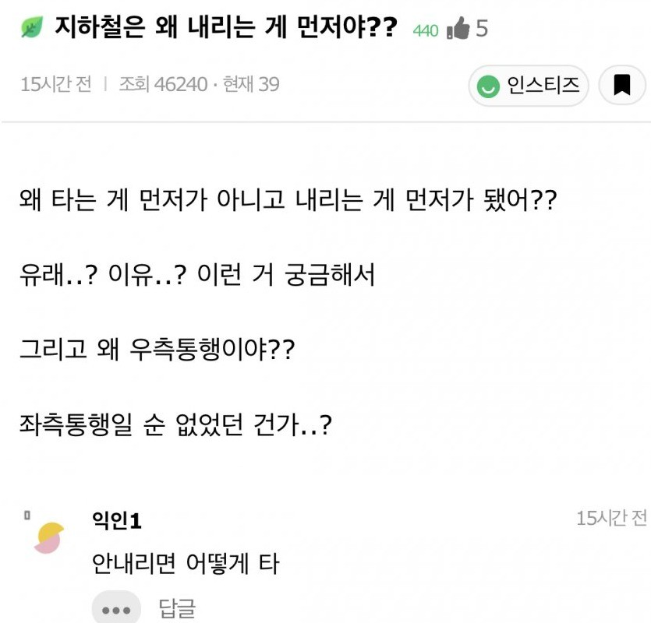Click the 답글 reply link
Viewport: 651px width, 623px height.
[x=177, y=608]
